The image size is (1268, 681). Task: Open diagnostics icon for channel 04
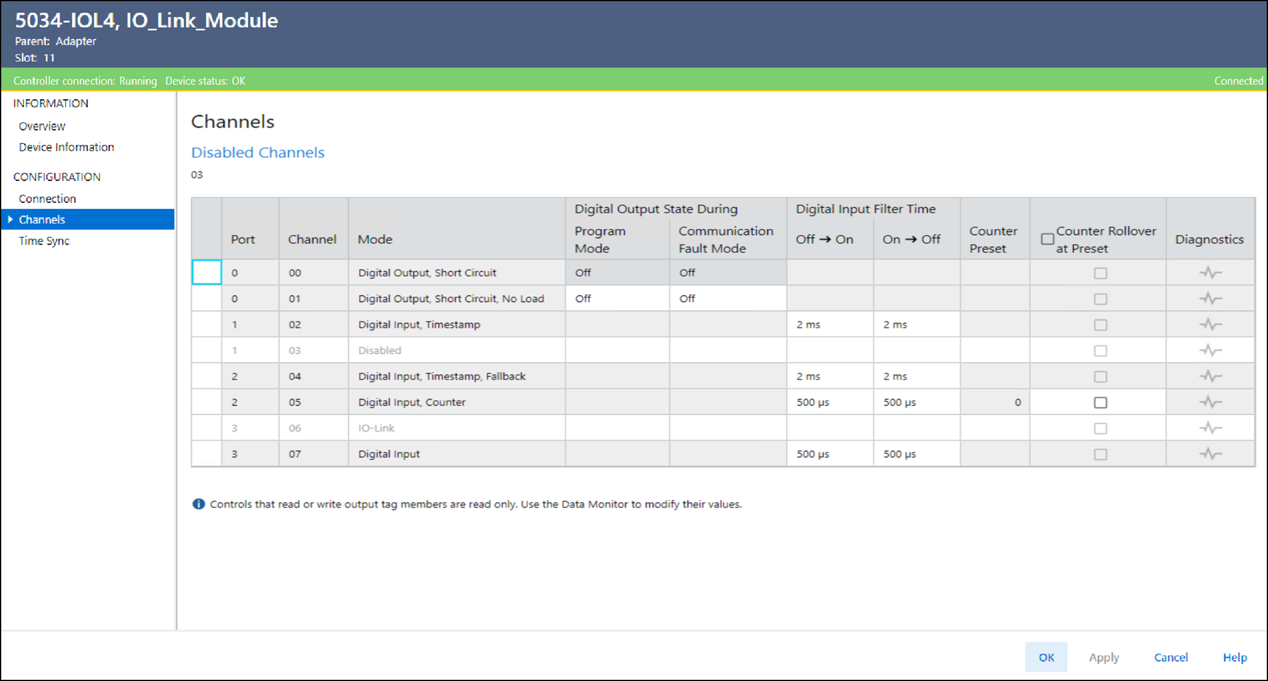1210,376
